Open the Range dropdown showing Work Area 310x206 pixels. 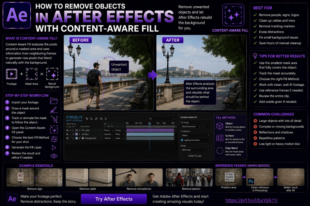(195, 150)
